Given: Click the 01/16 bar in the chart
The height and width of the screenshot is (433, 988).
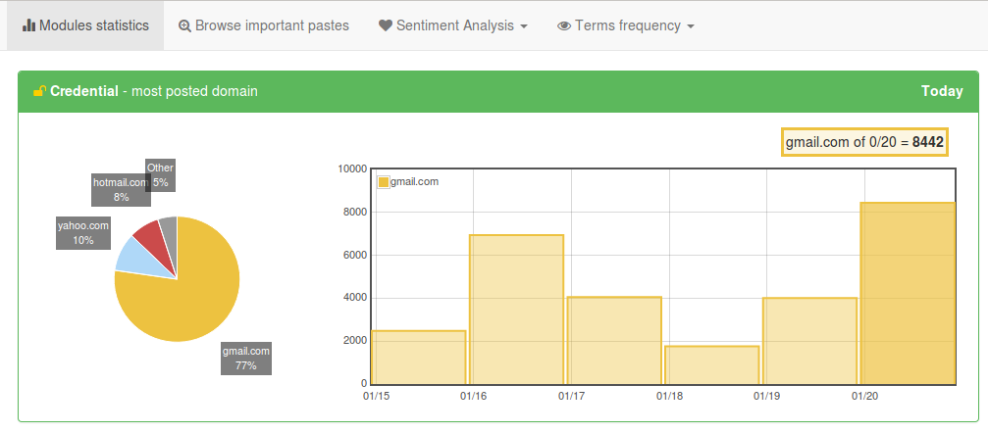Looking at the screenshot, I should (x=516, y=309).
